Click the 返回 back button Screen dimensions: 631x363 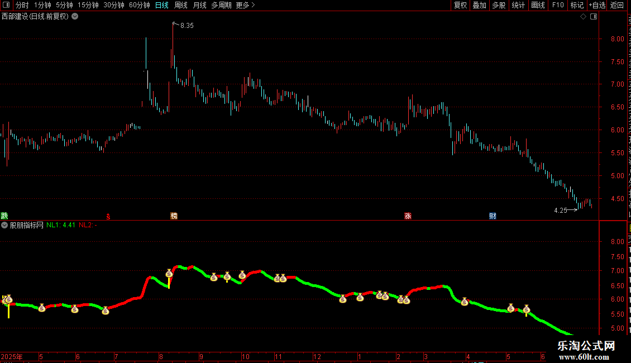(x=617, y=5)
